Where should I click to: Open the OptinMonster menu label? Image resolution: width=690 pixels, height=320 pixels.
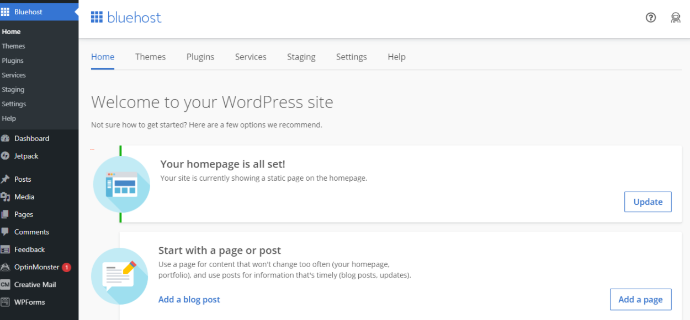36,267
